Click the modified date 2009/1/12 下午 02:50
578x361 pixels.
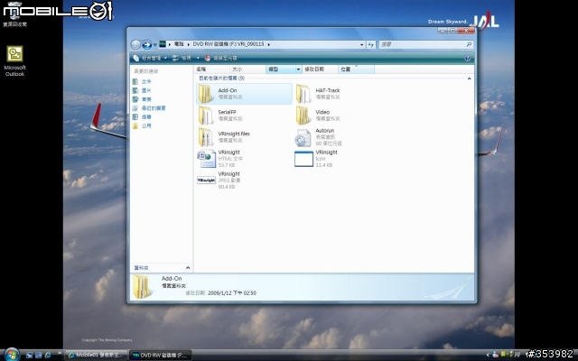point(232,293)
